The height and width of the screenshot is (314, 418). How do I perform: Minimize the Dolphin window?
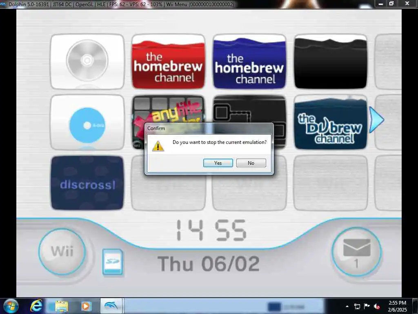(381, 3)
